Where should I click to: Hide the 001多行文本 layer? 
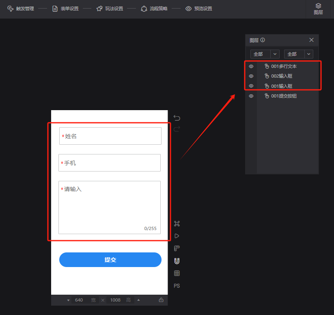point(251,66)
